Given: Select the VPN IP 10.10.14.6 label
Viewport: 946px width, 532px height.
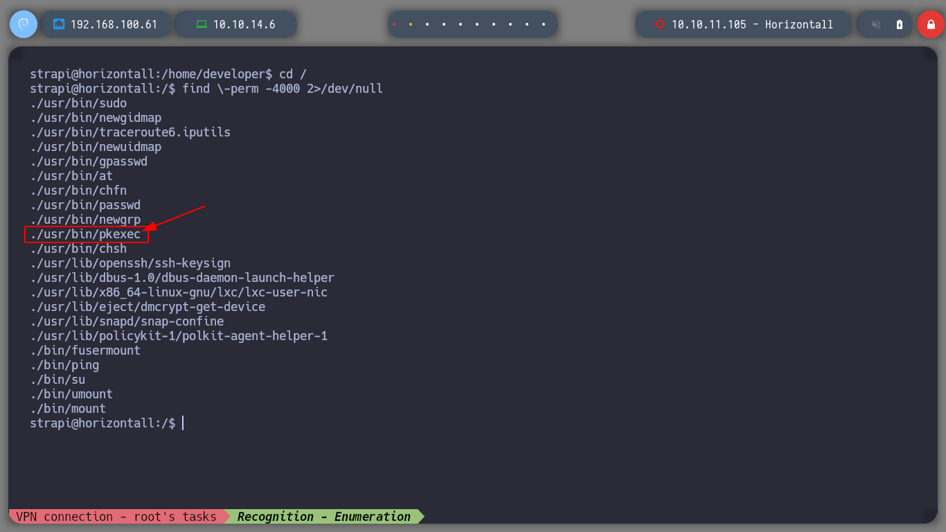Looking at the screenshot, I should click(x=244, y=24).
